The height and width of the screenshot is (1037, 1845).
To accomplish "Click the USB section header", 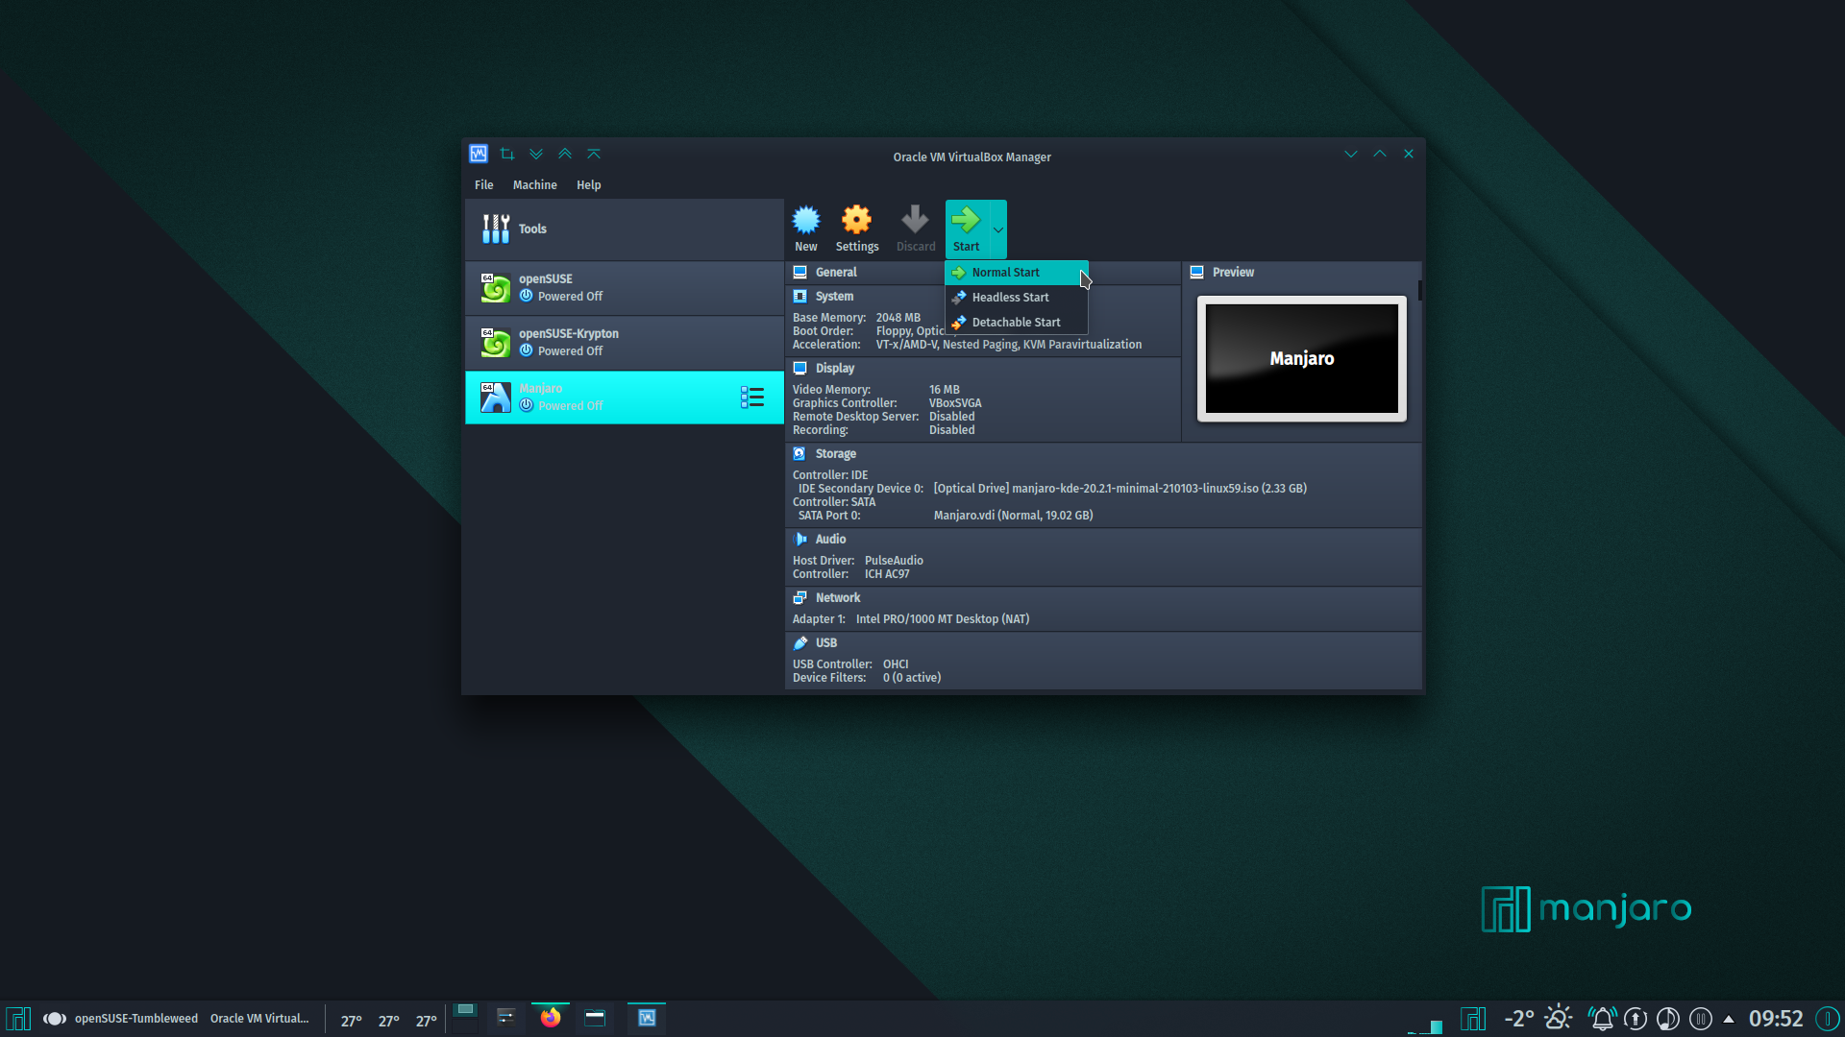I will coord(825,643).
